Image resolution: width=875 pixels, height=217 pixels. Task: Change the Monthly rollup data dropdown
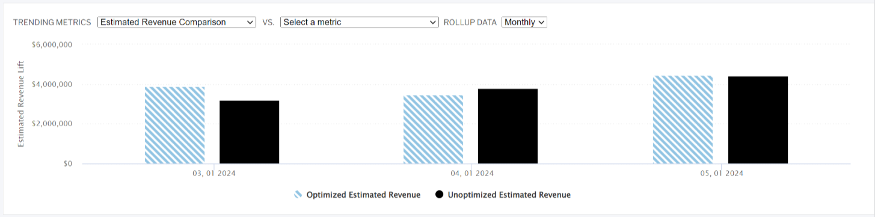pos(524,22)
